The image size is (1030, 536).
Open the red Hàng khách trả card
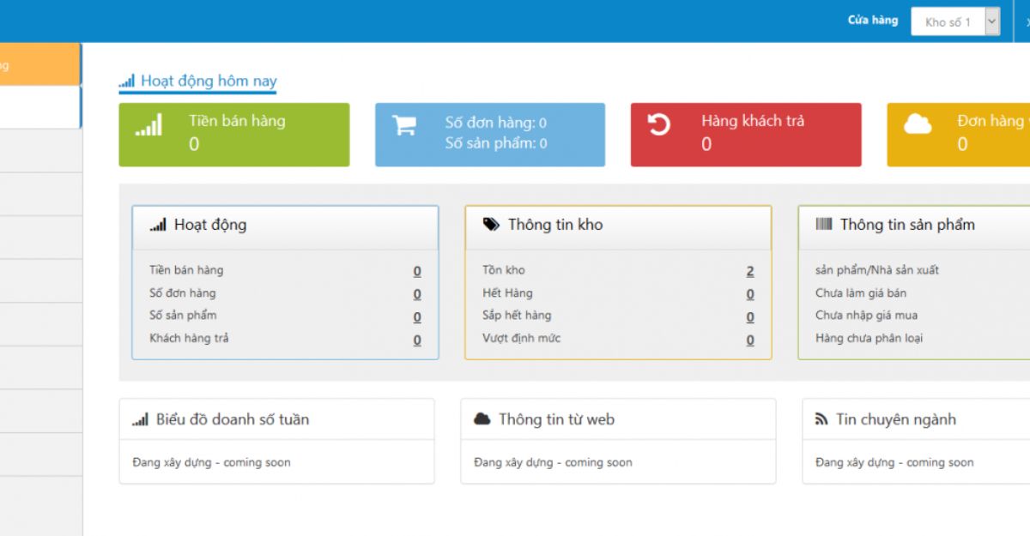(x=746, y=135)
